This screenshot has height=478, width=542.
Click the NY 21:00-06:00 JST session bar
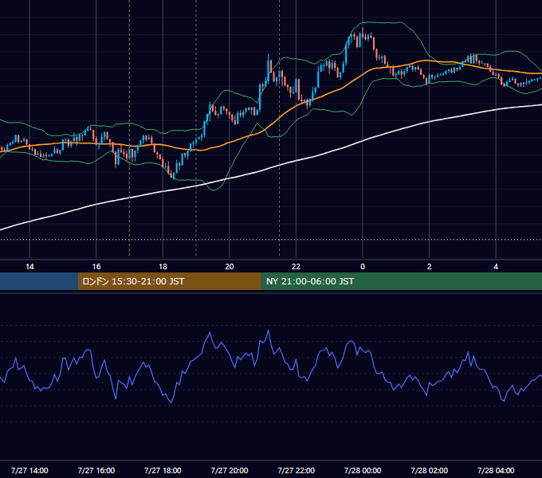pos(401,281)
